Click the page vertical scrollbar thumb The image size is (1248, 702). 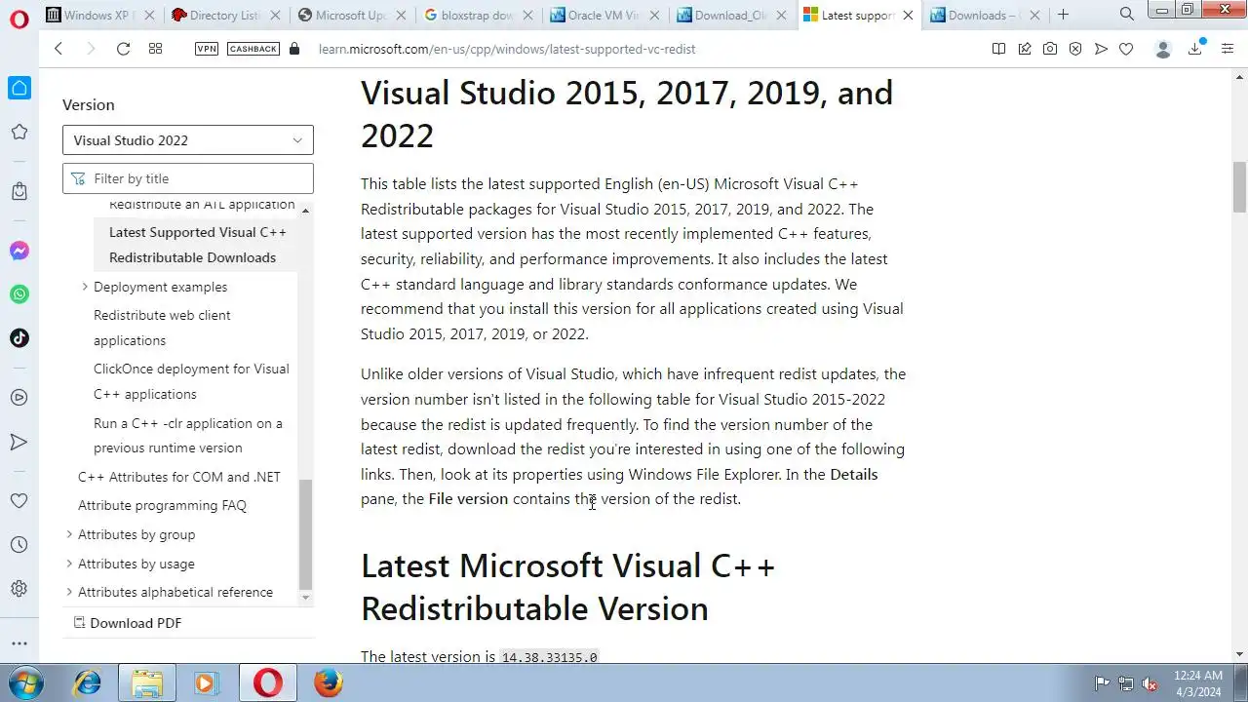[x=1240, y=186]
